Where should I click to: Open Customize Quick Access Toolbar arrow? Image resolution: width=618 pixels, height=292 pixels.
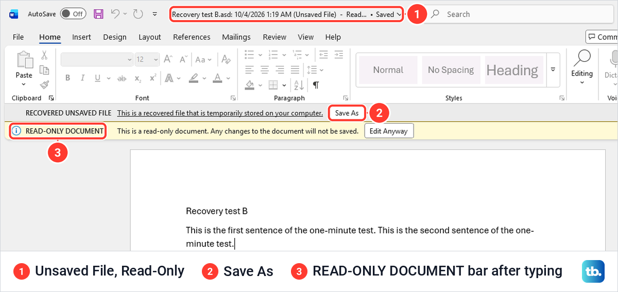coord(154,15)
